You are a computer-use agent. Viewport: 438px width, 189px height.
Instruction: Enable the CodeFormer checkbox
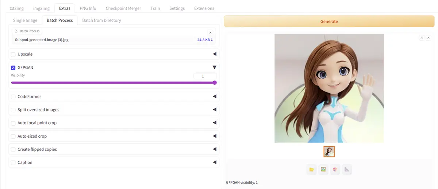point(13,97)
